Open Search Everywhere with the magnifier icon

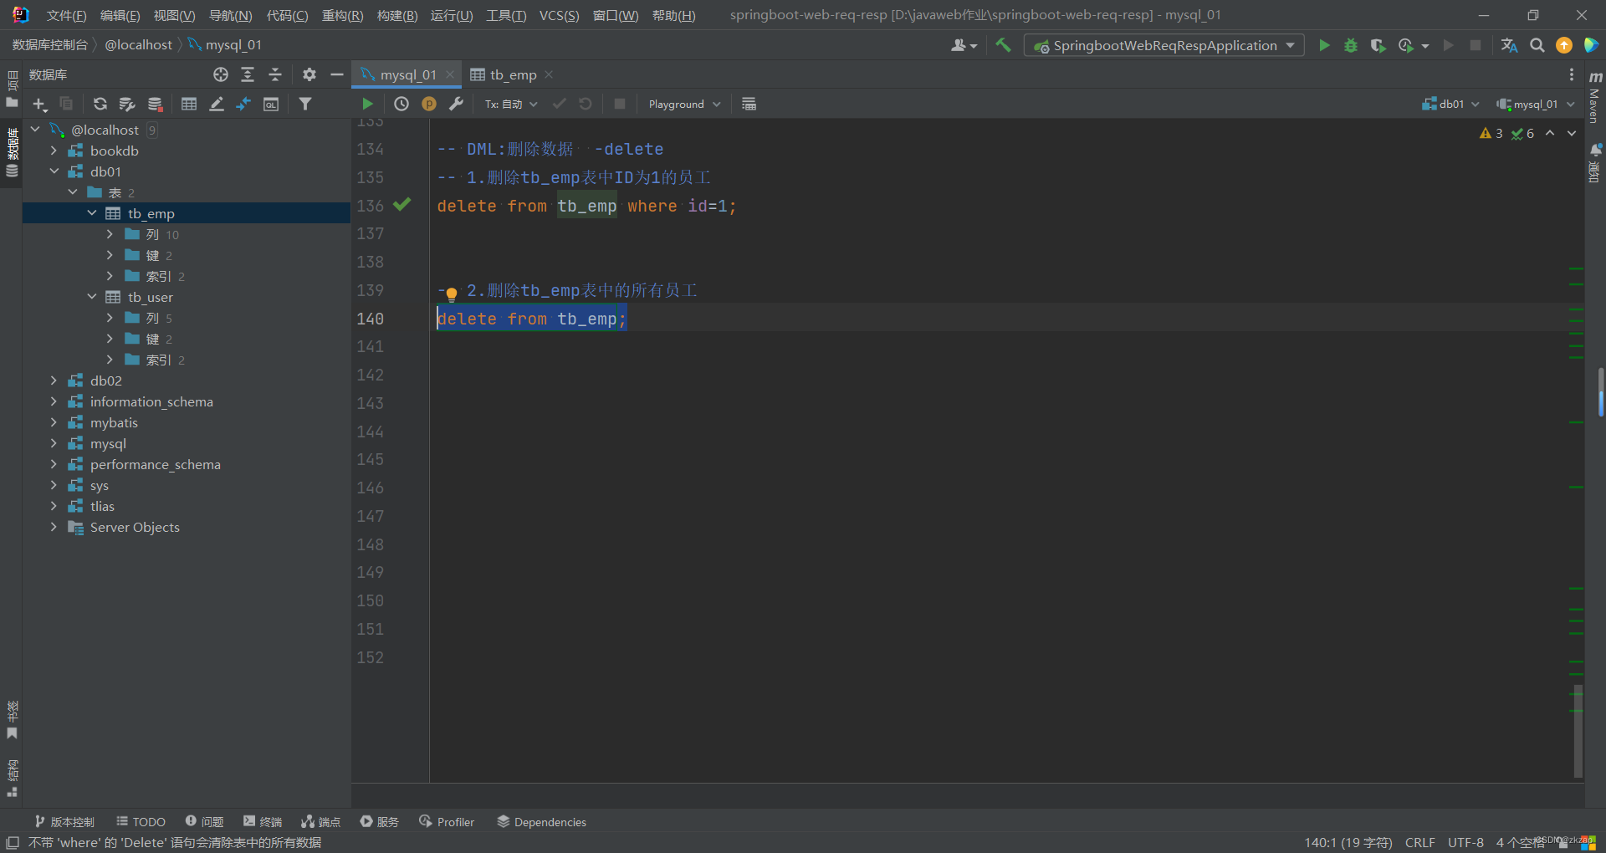coord(1537,45)
